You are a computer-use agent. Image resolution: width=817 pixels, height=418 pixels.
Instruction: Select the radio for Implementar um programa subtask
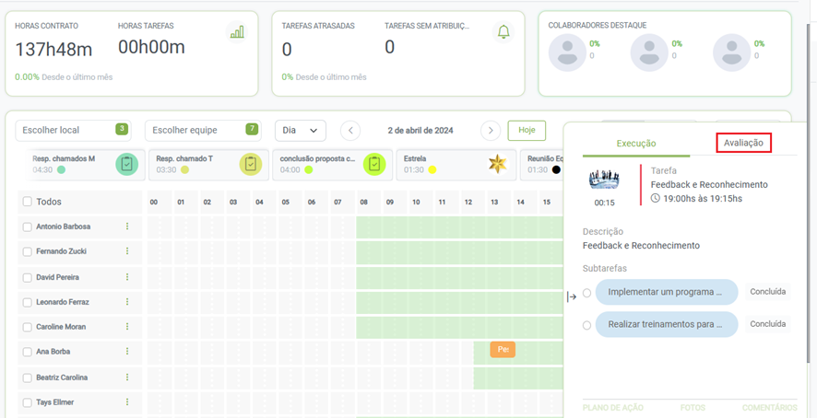click(x=587, y=293)
